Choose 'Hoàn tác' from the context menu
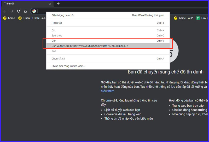 108,23
